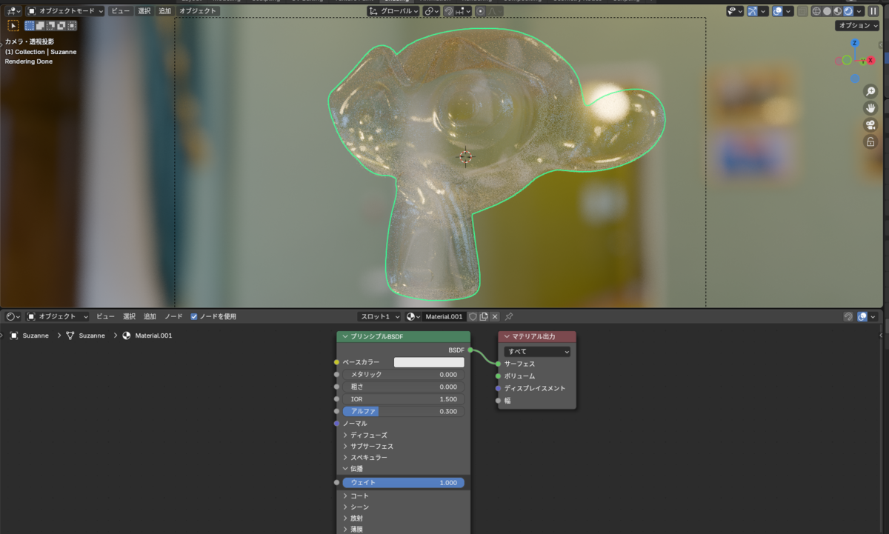Open the オブジェクト menu in 3D viewport header
The image size is (889, 534).
tap(198, 11)
